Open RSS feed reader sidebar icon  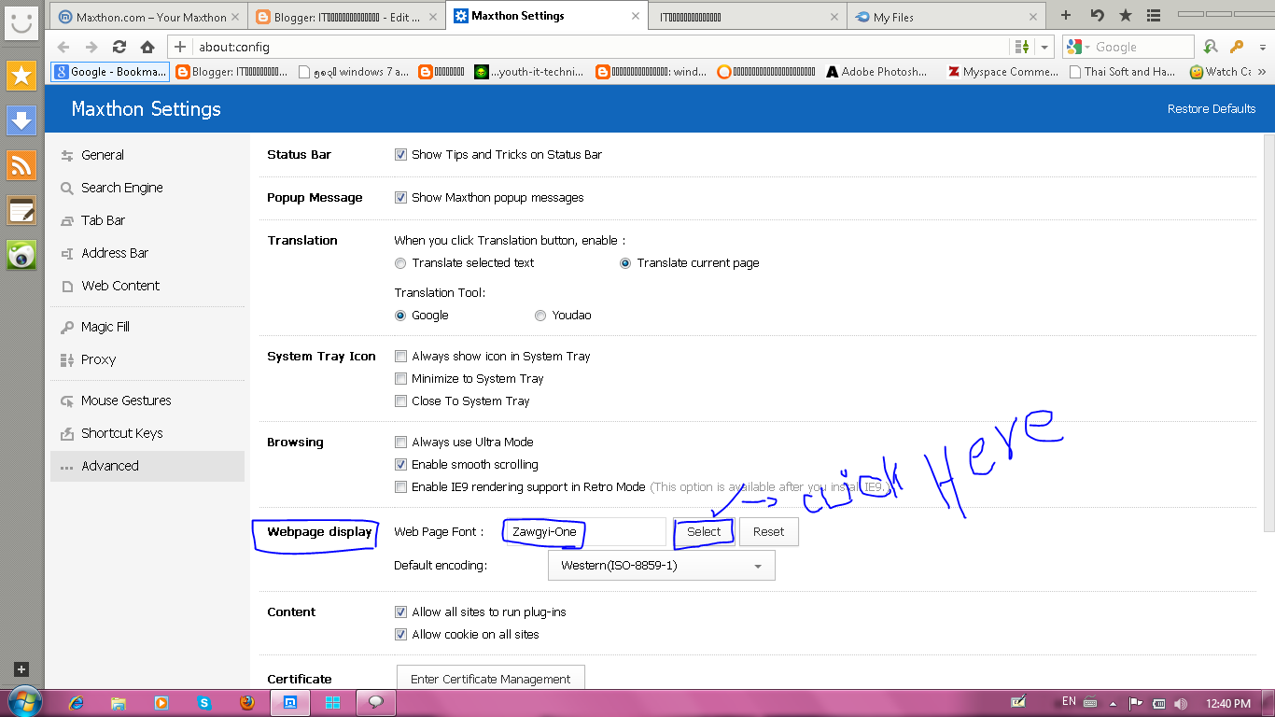(x=21, y=165)
